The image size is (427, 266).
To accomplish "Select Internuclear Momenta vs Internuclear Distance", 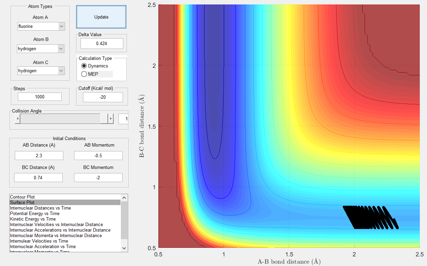I will click(x=65, y=235).
